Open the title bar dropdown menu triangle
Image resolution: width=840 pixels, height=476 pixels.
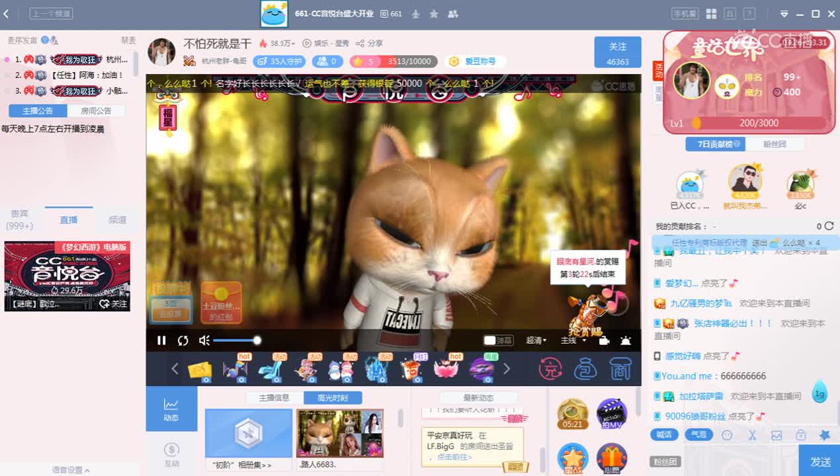tap(784, 14)
